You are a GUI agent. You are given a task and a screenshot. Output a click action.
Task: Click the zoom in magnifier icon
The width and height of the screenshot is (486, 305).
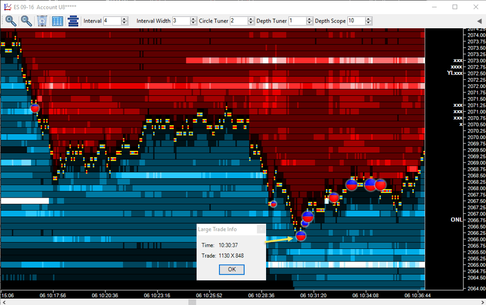(10, 21)
